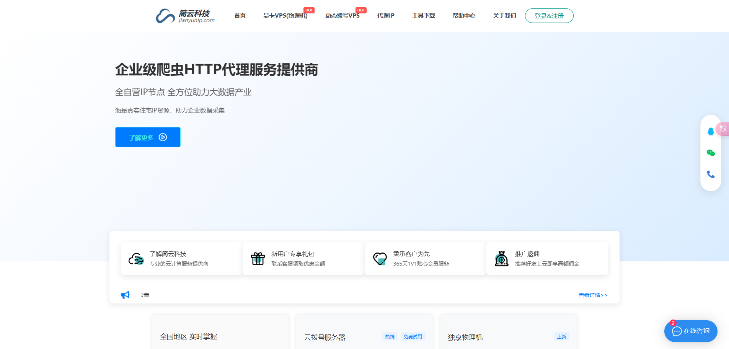The height and width of the screenshot is (349, 729).
Task: Click the megaphone announcement icon
Action: pyautogui.click(x=125, y=295)
